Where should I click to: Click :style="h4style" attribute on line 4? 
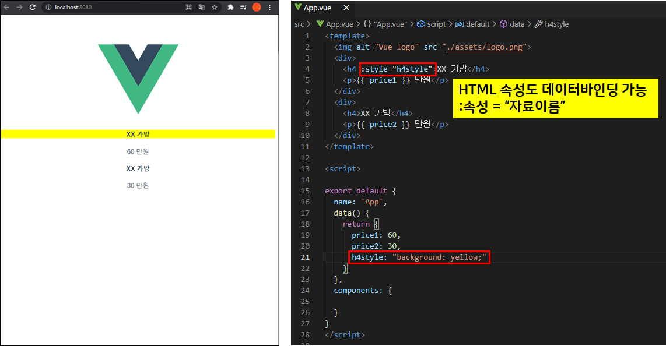397,69
